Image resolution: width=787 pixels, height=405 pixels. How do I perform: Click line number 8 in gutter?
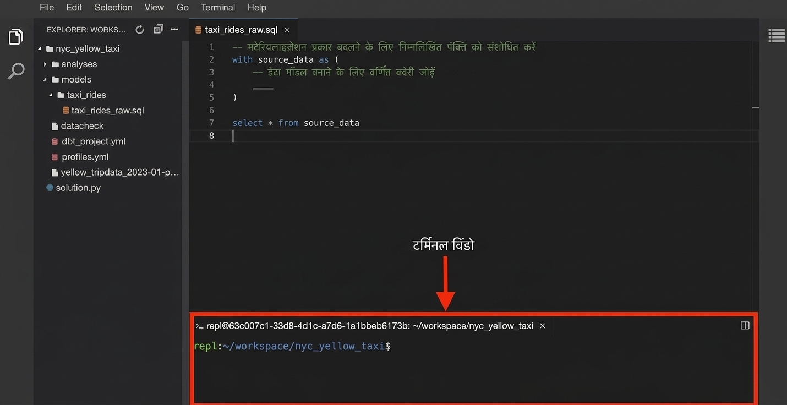tap(211, 135)
